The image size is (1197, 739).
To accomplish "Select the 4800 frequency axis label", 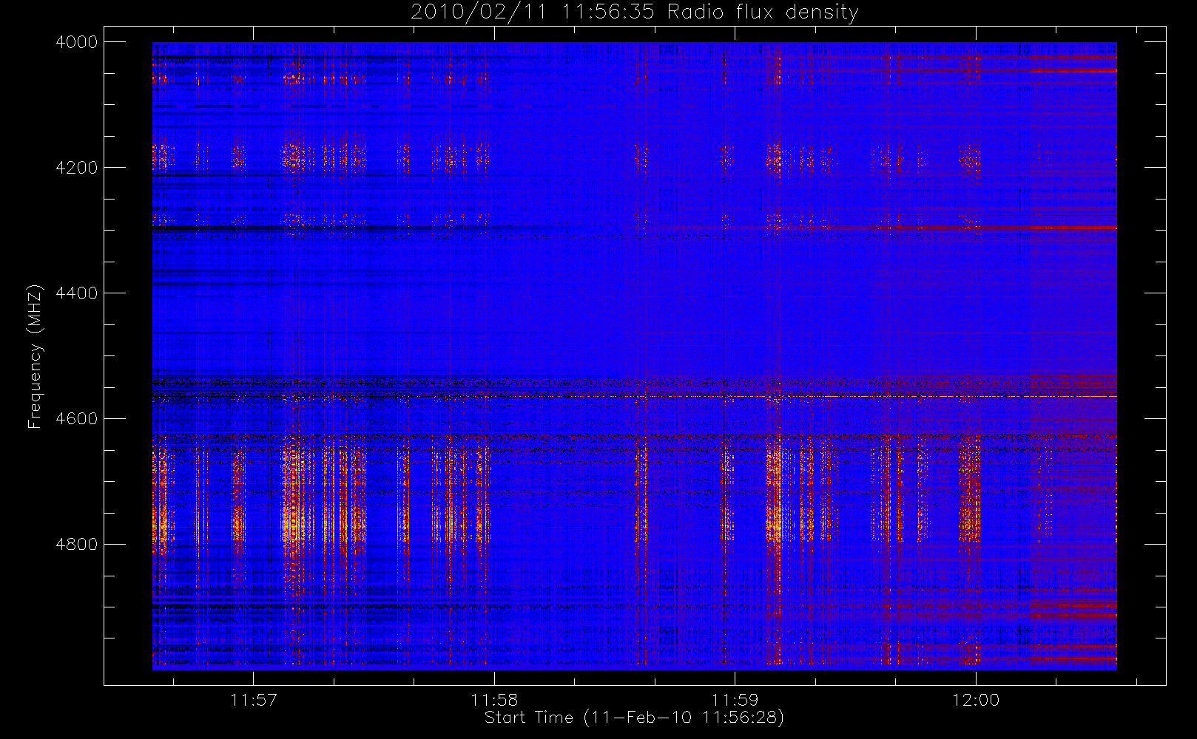I will [x=77, y=545].
